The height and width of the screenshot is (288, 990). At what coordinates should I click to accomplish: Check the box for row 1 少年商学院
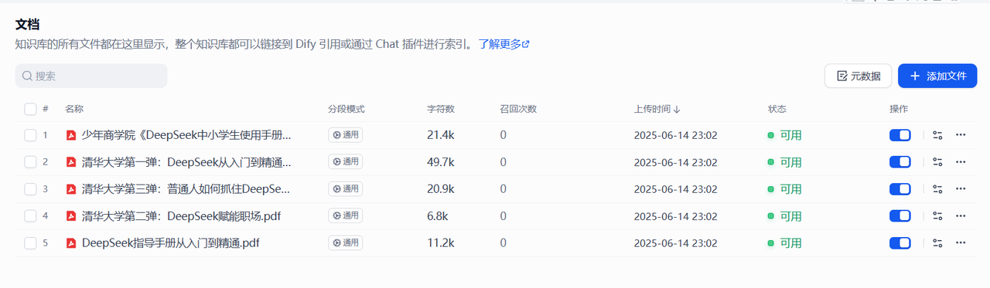30,135
